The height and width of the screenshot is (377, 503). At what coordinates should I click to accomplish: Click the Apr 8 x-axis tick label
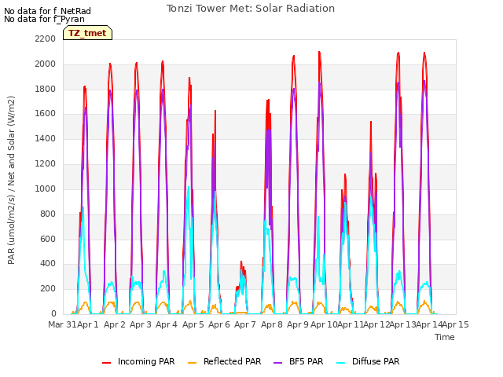click(272, 324)
